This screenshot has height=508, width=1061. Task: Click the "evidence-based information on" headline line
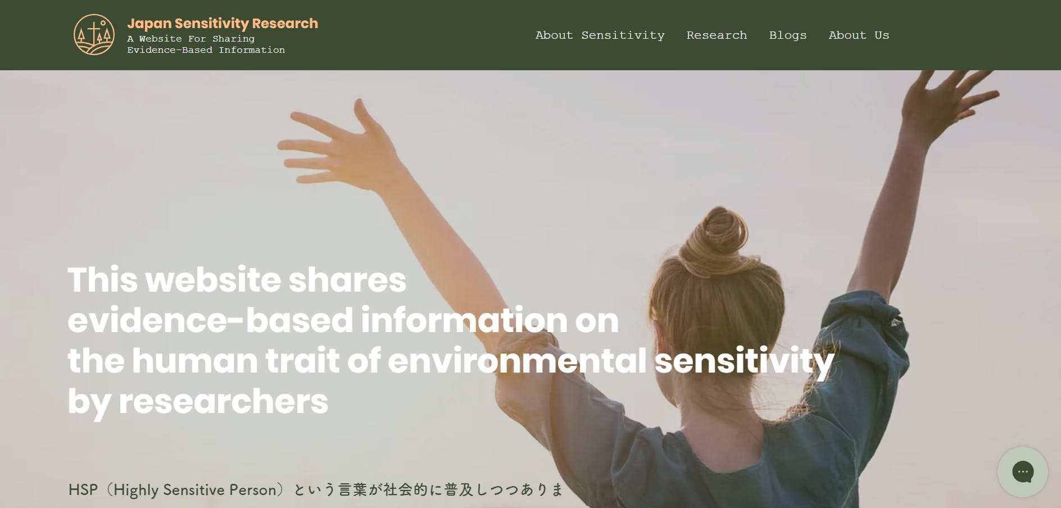[x=343, y=320]
